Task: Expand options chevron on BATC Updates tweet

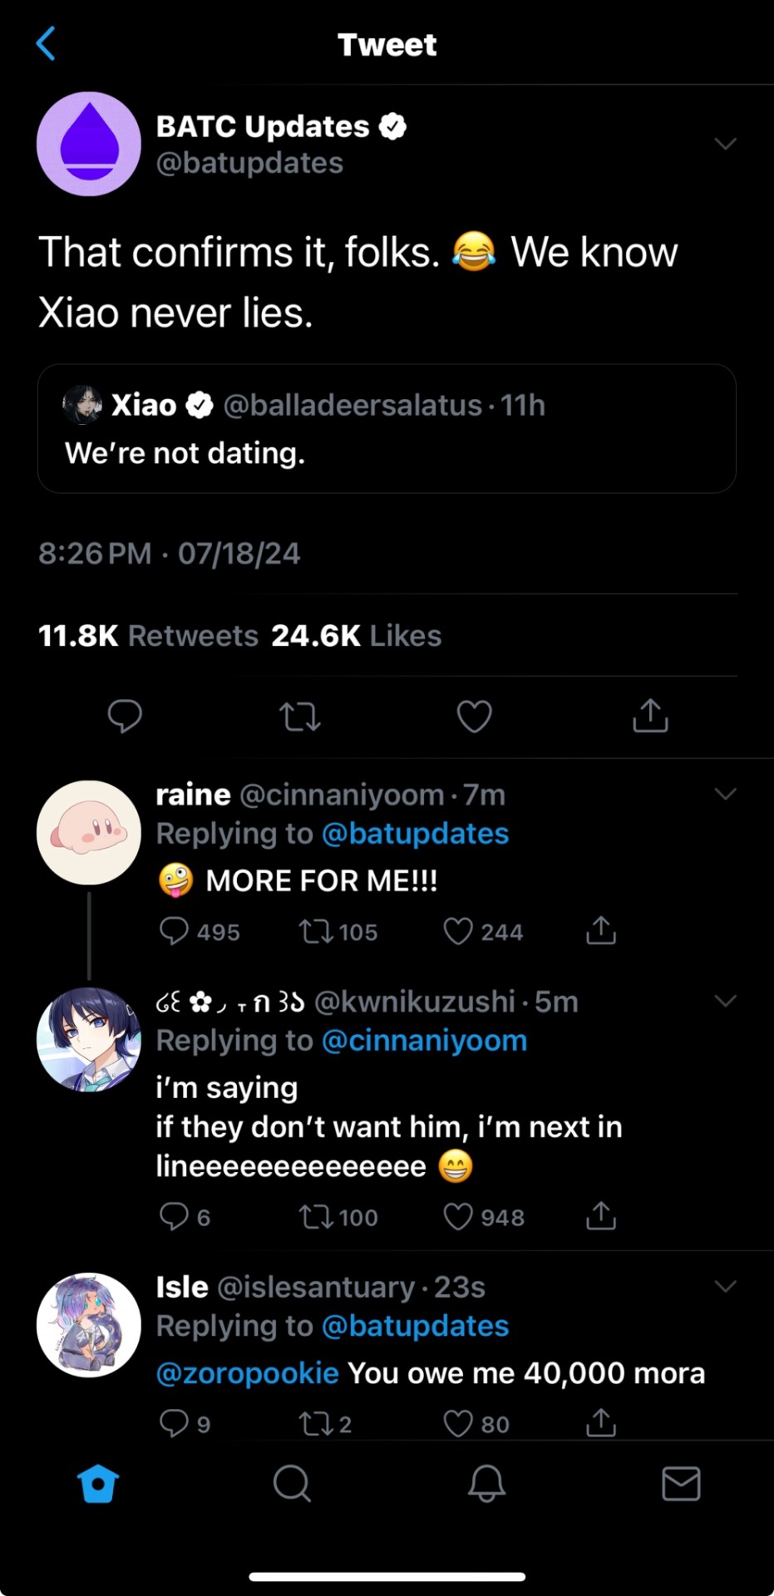Action: tap(725, 144)
